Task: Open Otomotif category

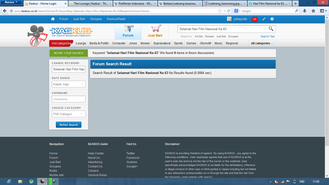Action: click(x=205, y=43)
